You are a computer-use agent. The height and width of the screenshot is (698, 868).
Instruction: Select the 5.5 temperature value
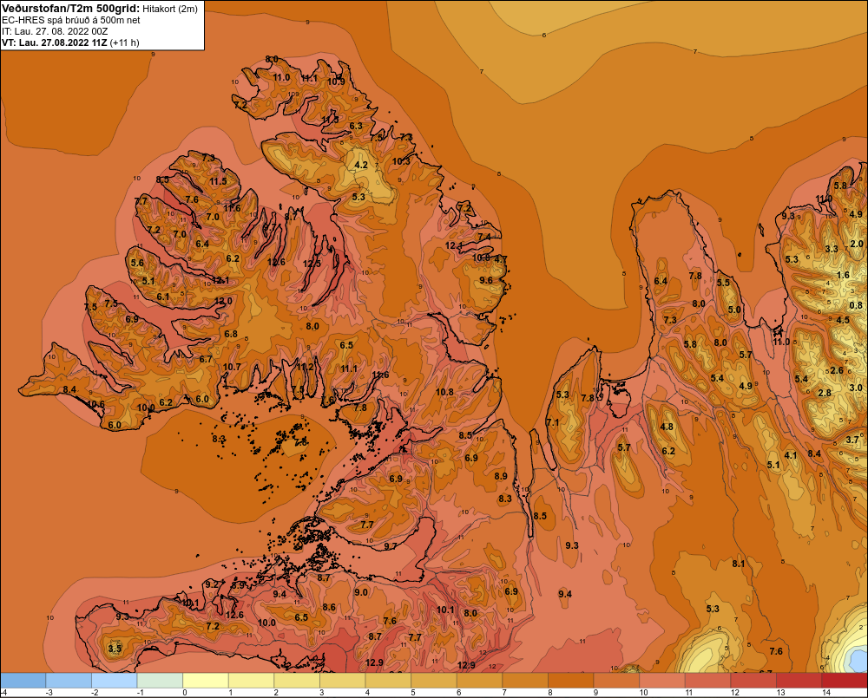pos(724,283)
